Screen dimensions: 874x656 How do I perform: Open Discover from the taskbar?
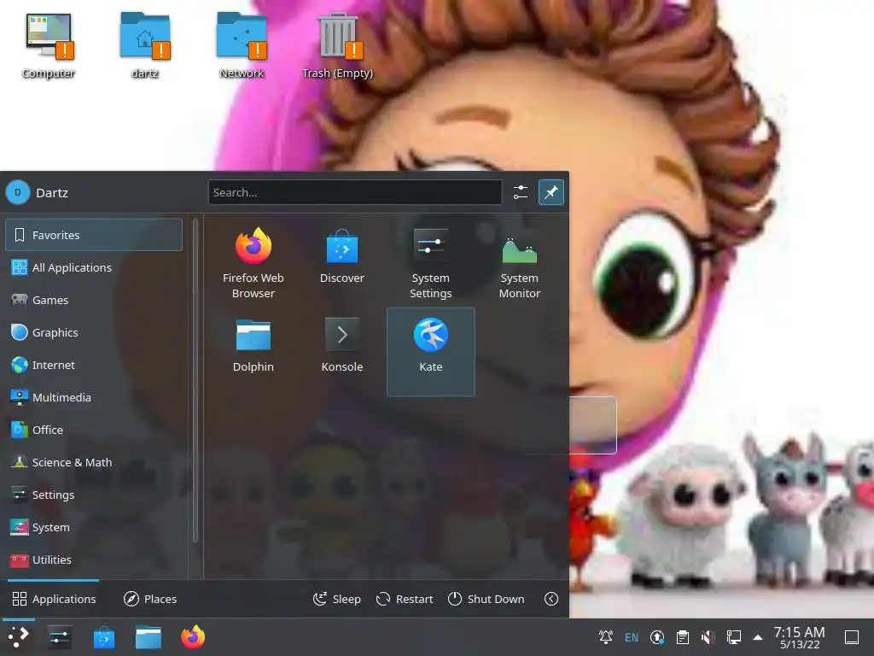pos(103,637)
